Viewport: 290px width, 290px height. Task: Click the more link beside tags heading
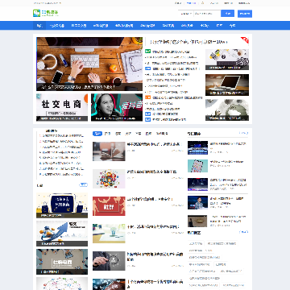(244, 232)
